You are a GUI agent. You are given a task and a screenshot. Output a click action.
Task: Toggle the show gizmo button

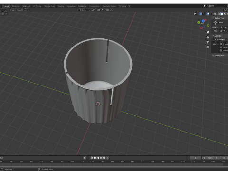(x=200, y=14)
